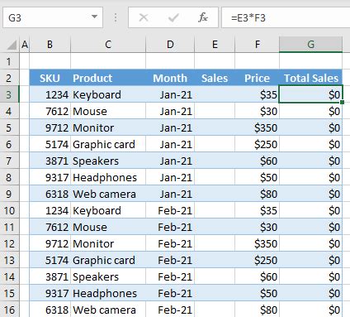Select Graphic card in row 6

click(x=108, y=144)
